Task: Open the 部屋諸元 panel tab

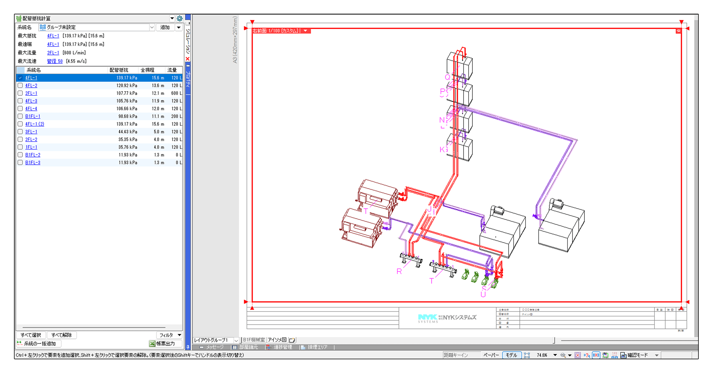Action: 245,347
